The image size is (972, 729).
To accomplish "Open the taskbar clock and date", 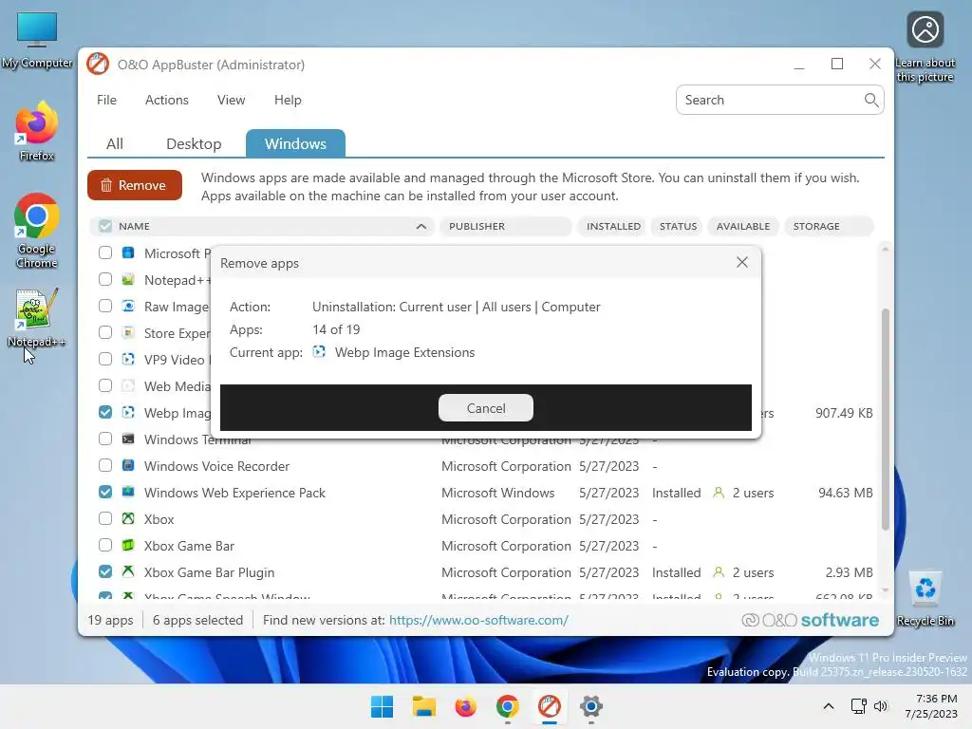I will coord(931,706).
